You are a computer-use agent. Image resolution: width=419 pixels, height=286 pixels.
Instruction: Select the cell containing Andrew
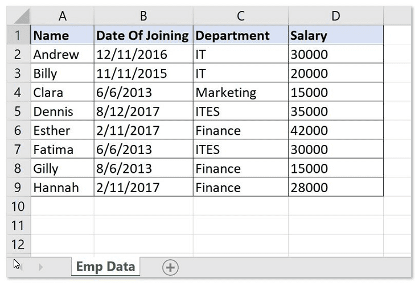62,55
